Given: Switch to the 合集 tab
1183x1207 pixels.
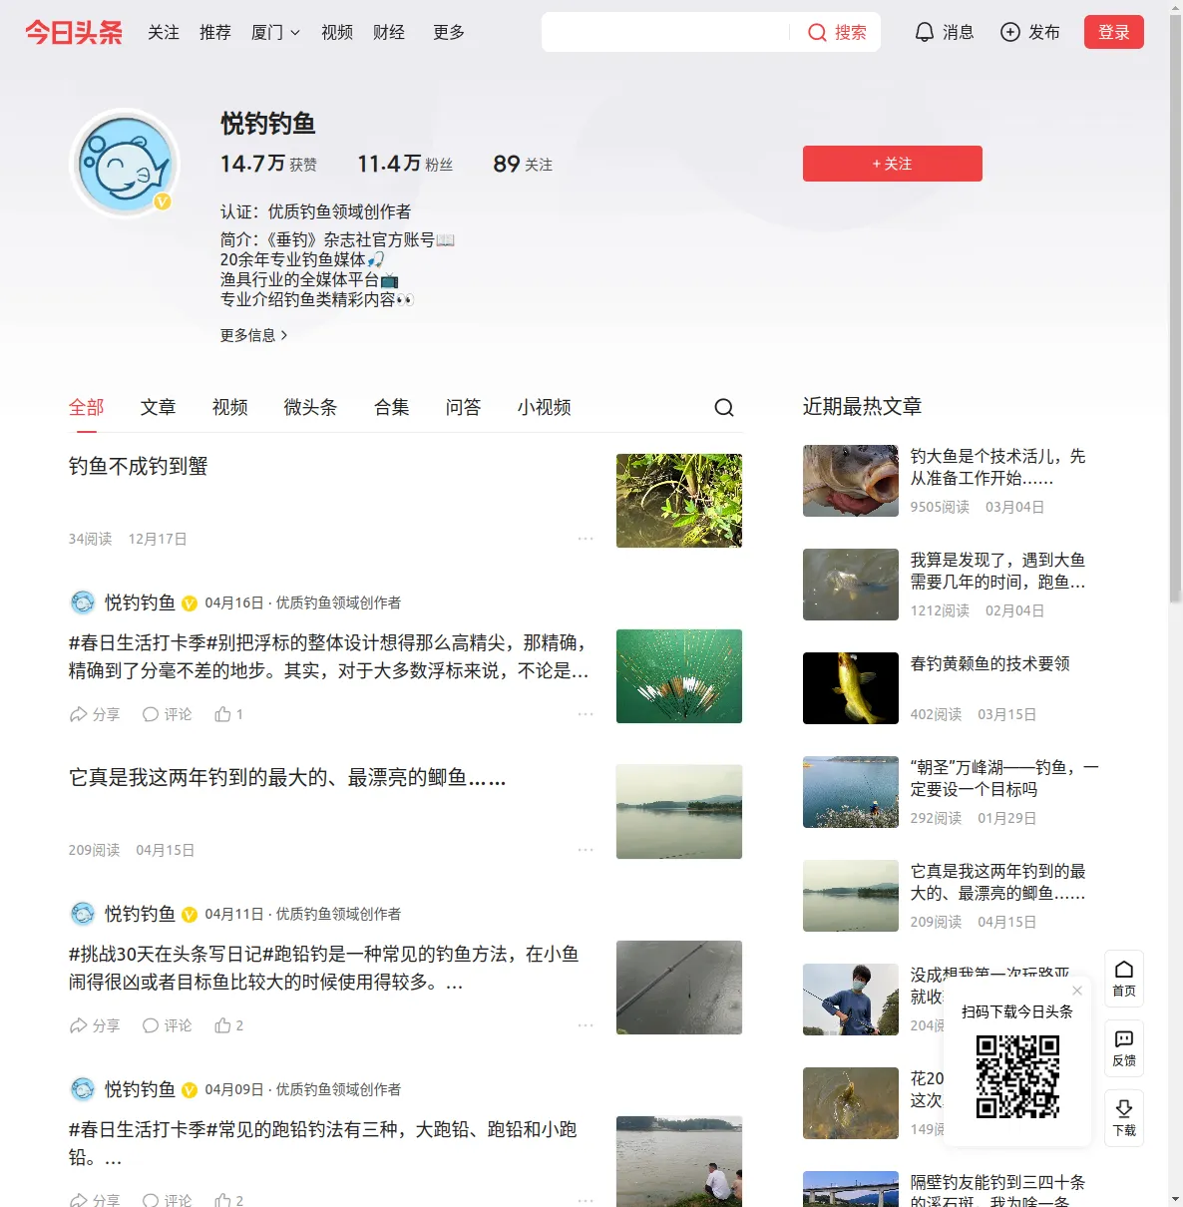Looking at the screenshot, I should pyautogui.click(x=392, y=407).
